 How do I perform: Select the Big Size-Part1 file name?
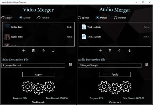tap(16, 27)
